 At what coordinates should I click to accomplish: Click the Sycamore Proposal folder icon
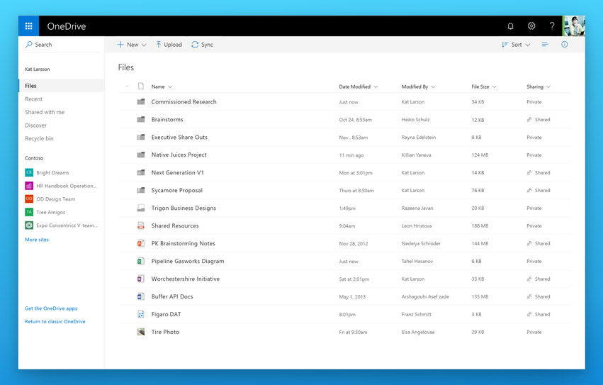(x=141, y=190)
